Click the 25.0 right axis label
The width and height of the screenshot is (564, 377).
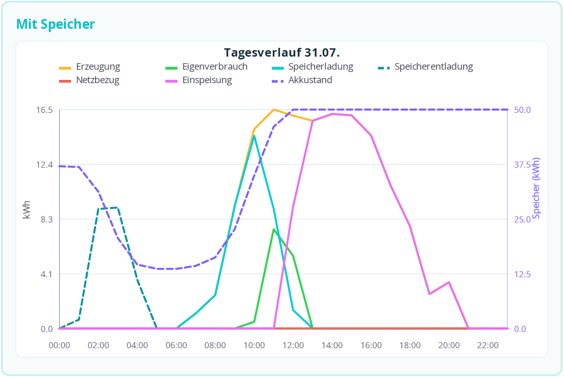coord(522,219)
